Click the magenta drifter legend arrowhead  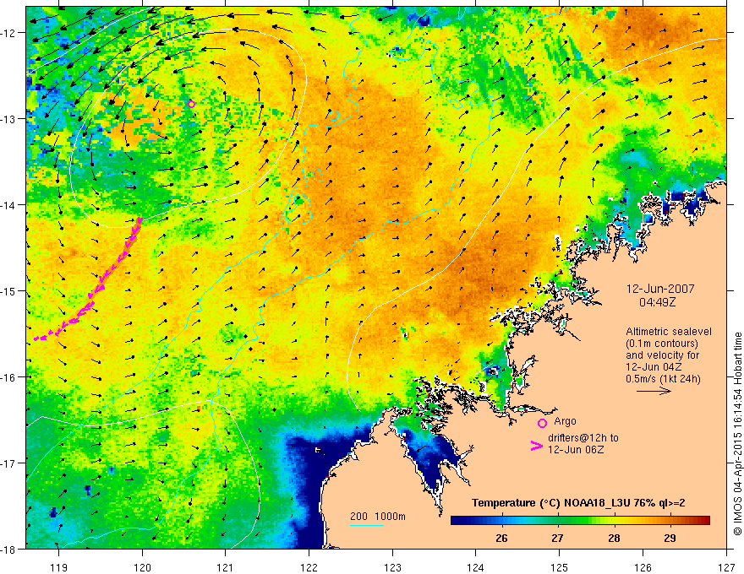click(x=537, y=447)
